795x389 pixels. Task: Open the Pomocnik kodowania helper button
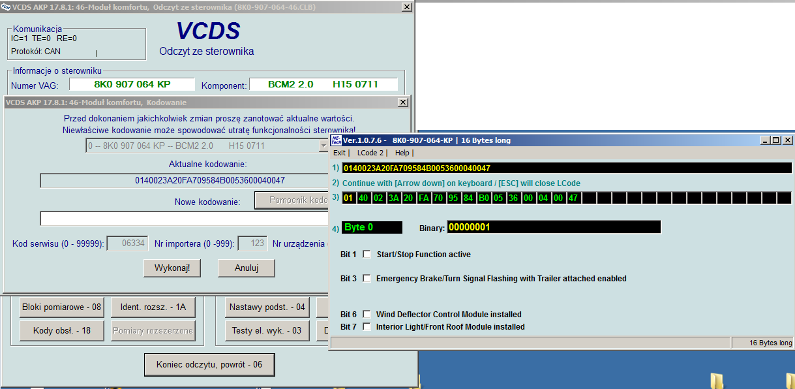pos(292,201)
